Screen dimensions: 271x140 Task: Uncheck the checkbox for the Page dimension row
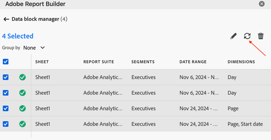click(x=5, y=108)
